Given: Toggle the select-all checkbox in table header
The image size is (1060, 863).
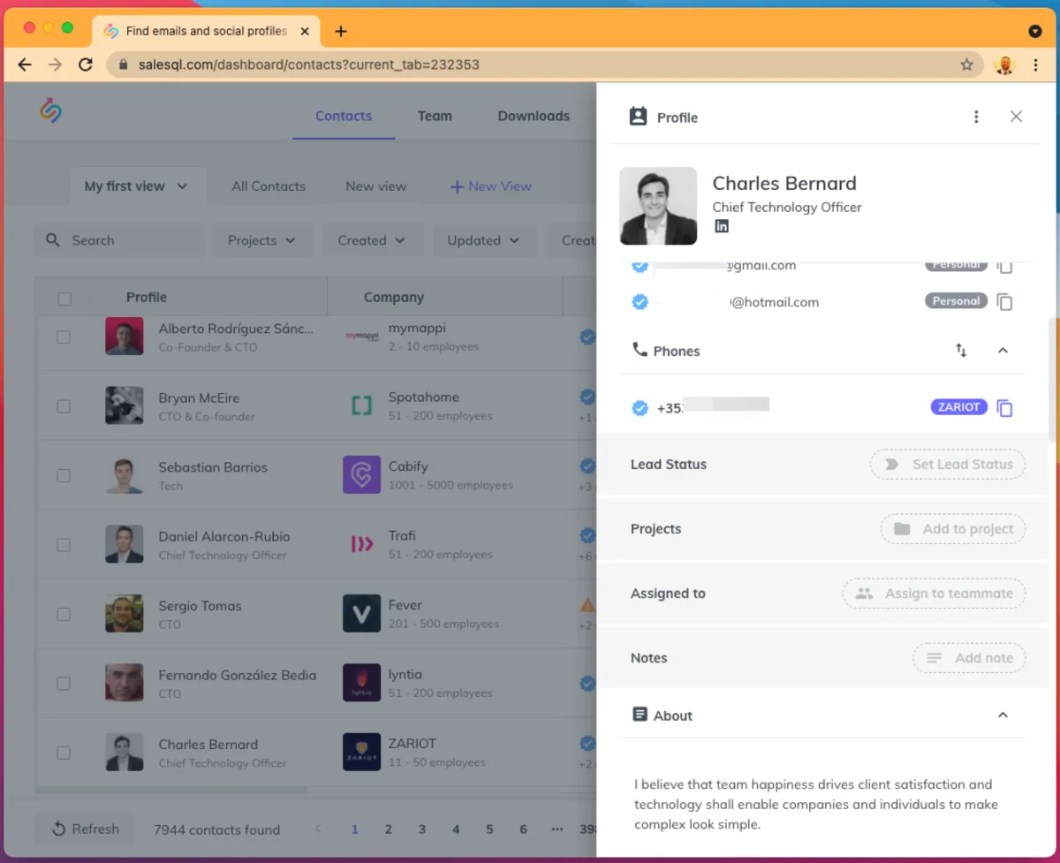Looking at the screenshot, I should click(64, 299).
